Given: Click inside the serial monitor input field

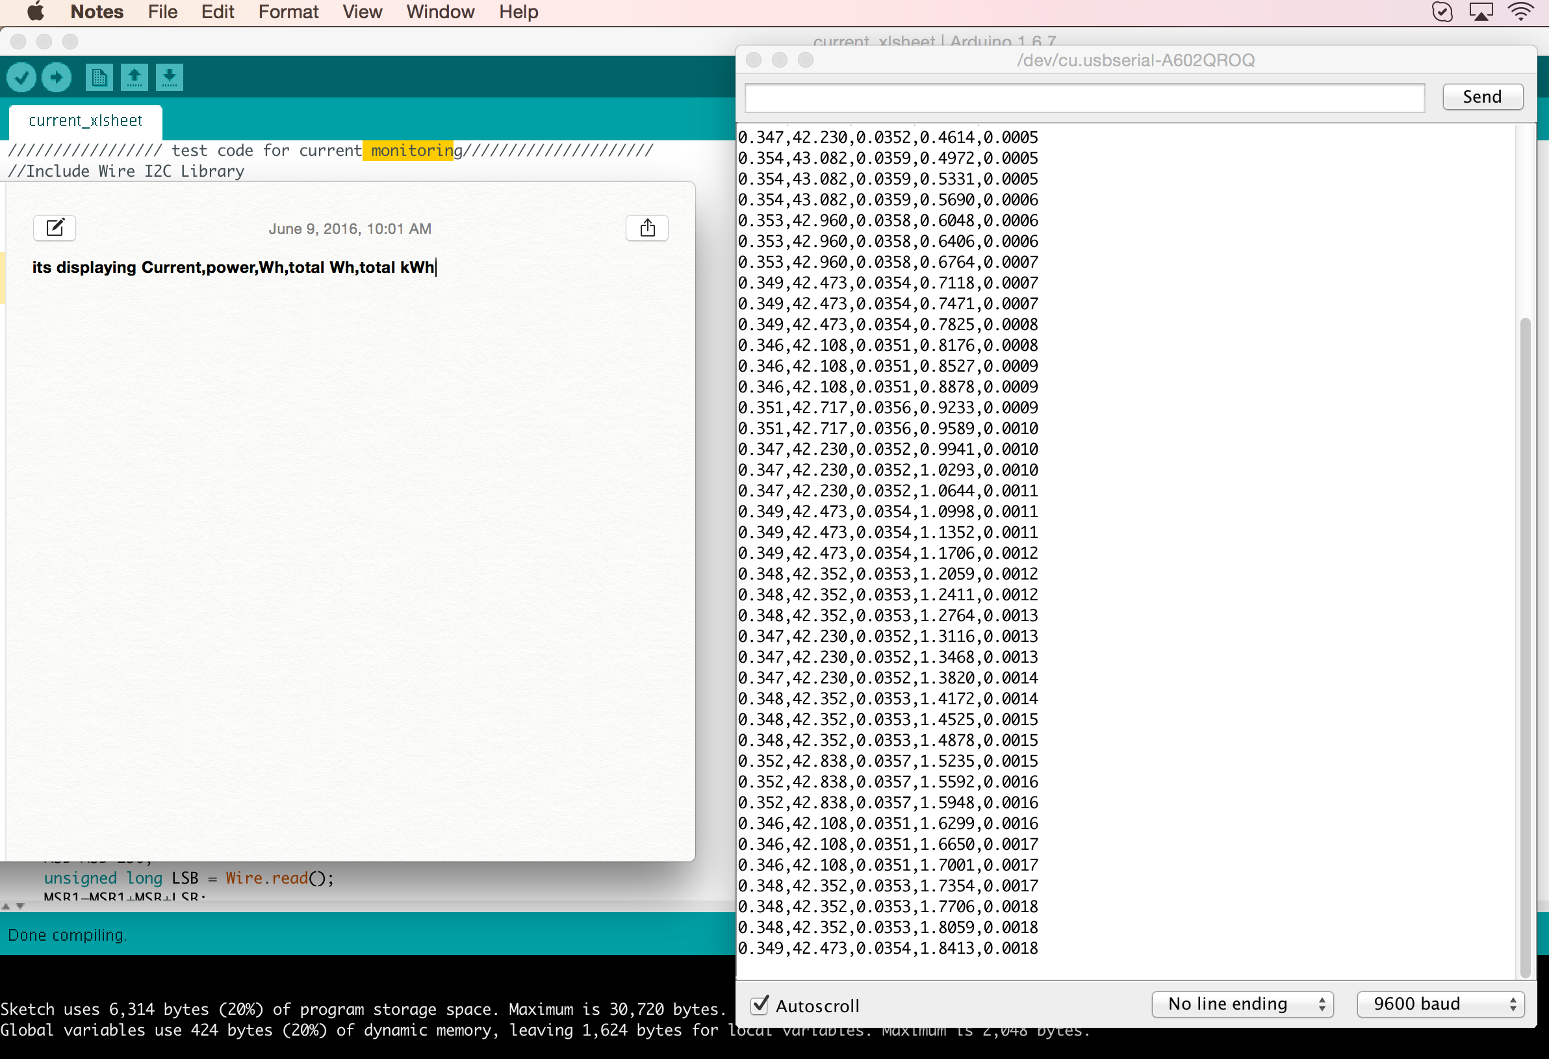Looking at the screenshot, I should [1084, 97].
